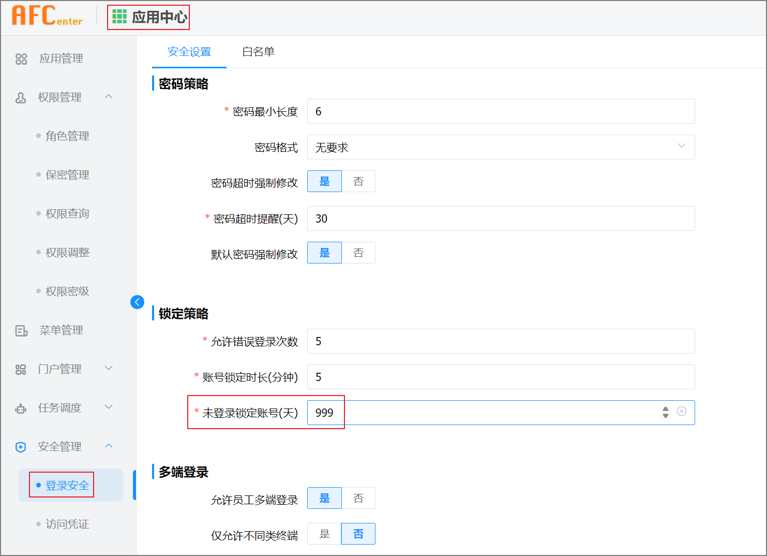Screen dimensions: 767x556
Task: Open the 门户管理 sidebar icon
Action: tap(21, 369)
